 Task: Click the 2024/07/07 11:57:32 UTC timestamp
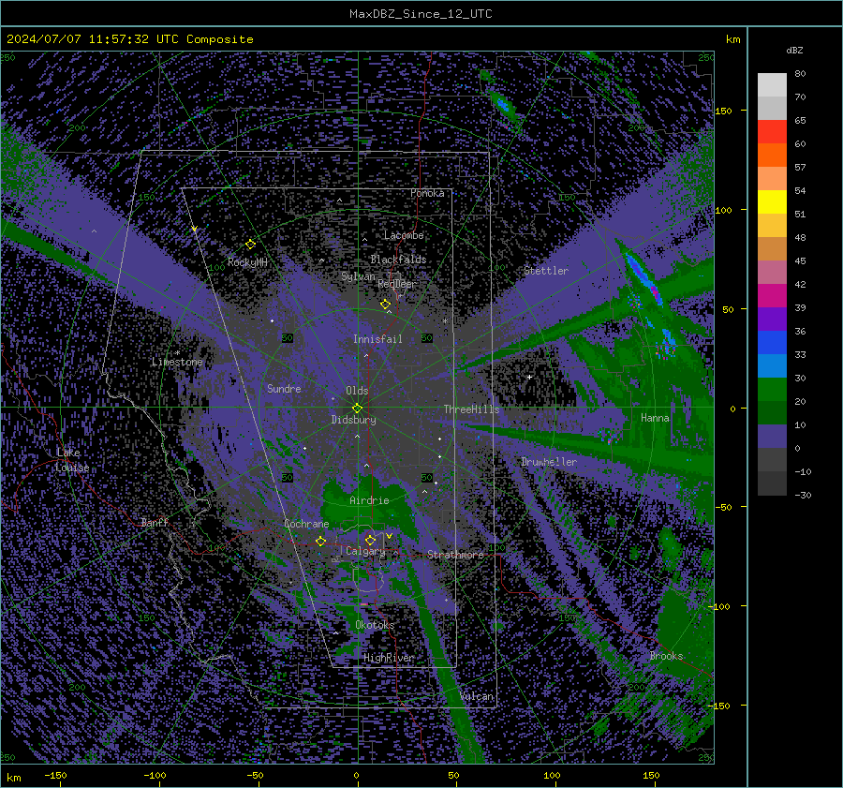[93, 39]
